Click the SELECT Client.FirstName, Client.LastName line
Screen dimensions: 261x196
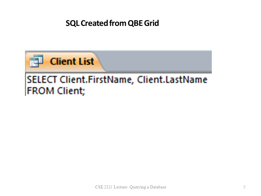(117, 80)
